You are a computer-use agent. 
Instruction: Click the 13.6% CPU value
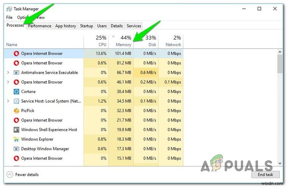[101, 53]
